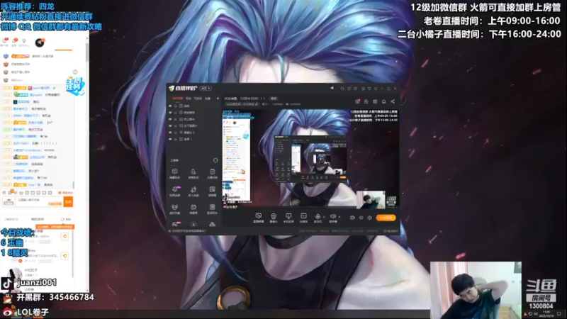Open the person-shaped tool in the toolbox
Image resolution: width=567 pixels, height=319 pixels.
tap(193, 172)
